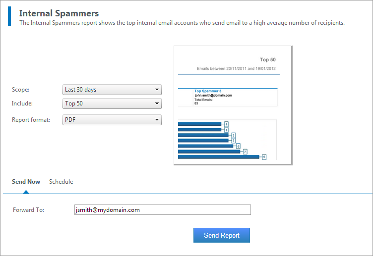Click the Send Report button
Image resolution: width=373 pixels, height=256 pixels.
tap(221, 235)
